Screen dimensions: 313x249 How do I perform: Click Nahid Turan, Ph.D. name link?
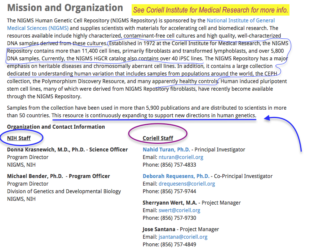click(x=166, y=150)
